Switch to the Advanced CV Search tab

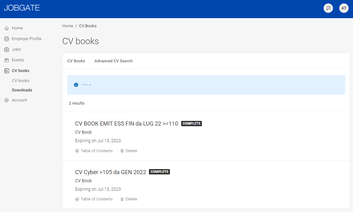[x=114, y=61]
